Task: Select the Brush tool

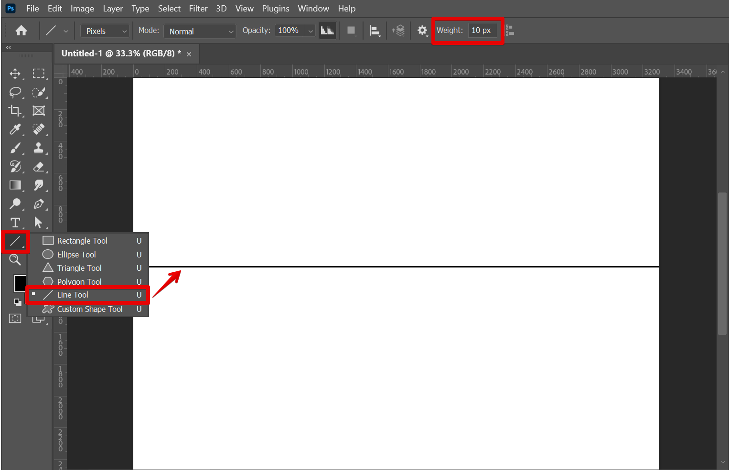Action: click(15, 148)
